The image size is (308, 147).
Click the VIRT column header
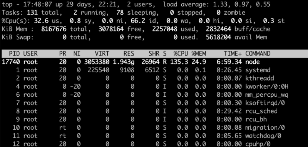(x=102, y=53)
